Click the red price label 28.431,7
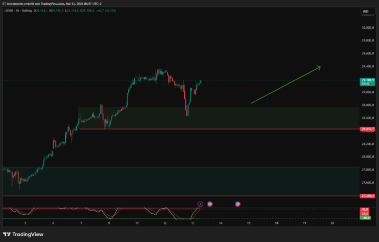This screenshot has width=379, height=242. (367, 129)
